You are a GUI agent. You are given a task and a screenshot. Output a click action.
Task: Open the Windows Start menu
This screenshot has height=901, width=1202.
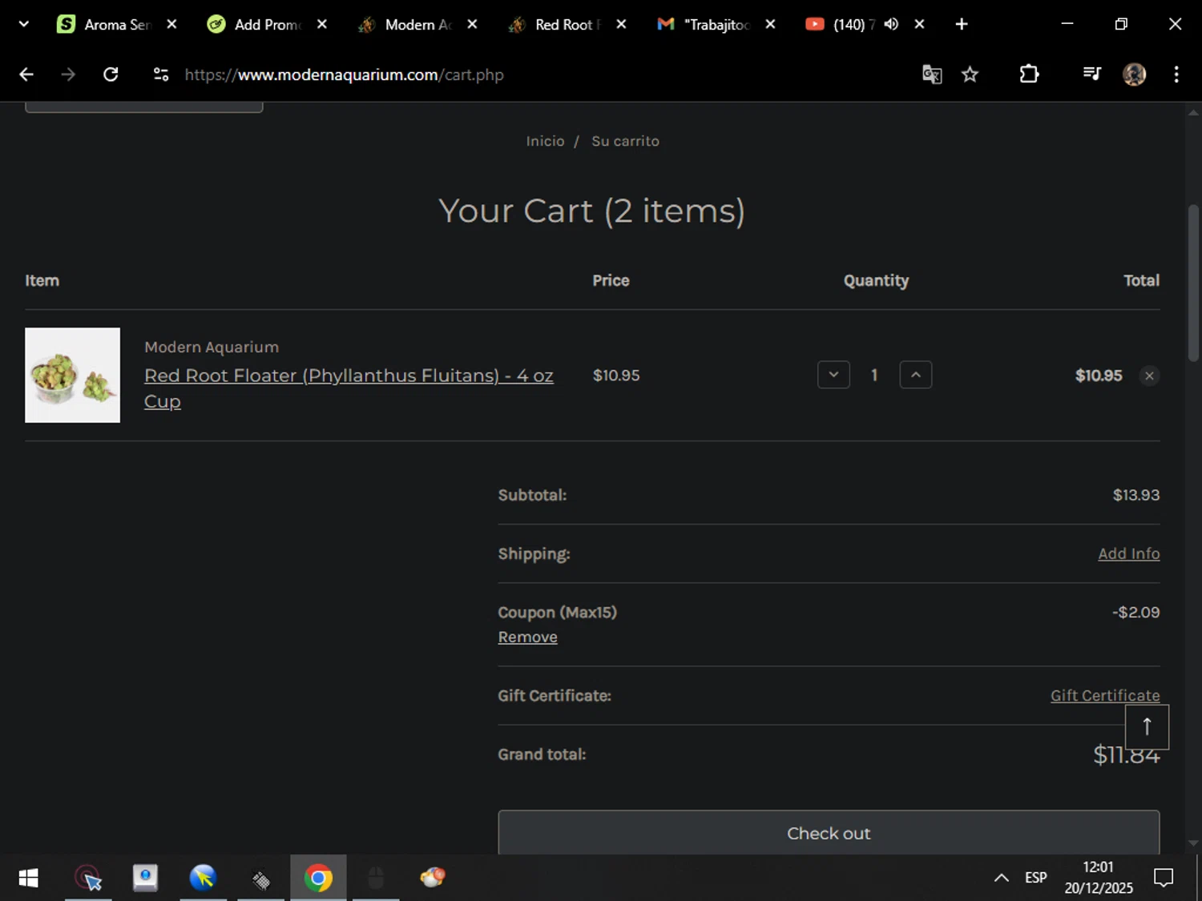[28, 878]
